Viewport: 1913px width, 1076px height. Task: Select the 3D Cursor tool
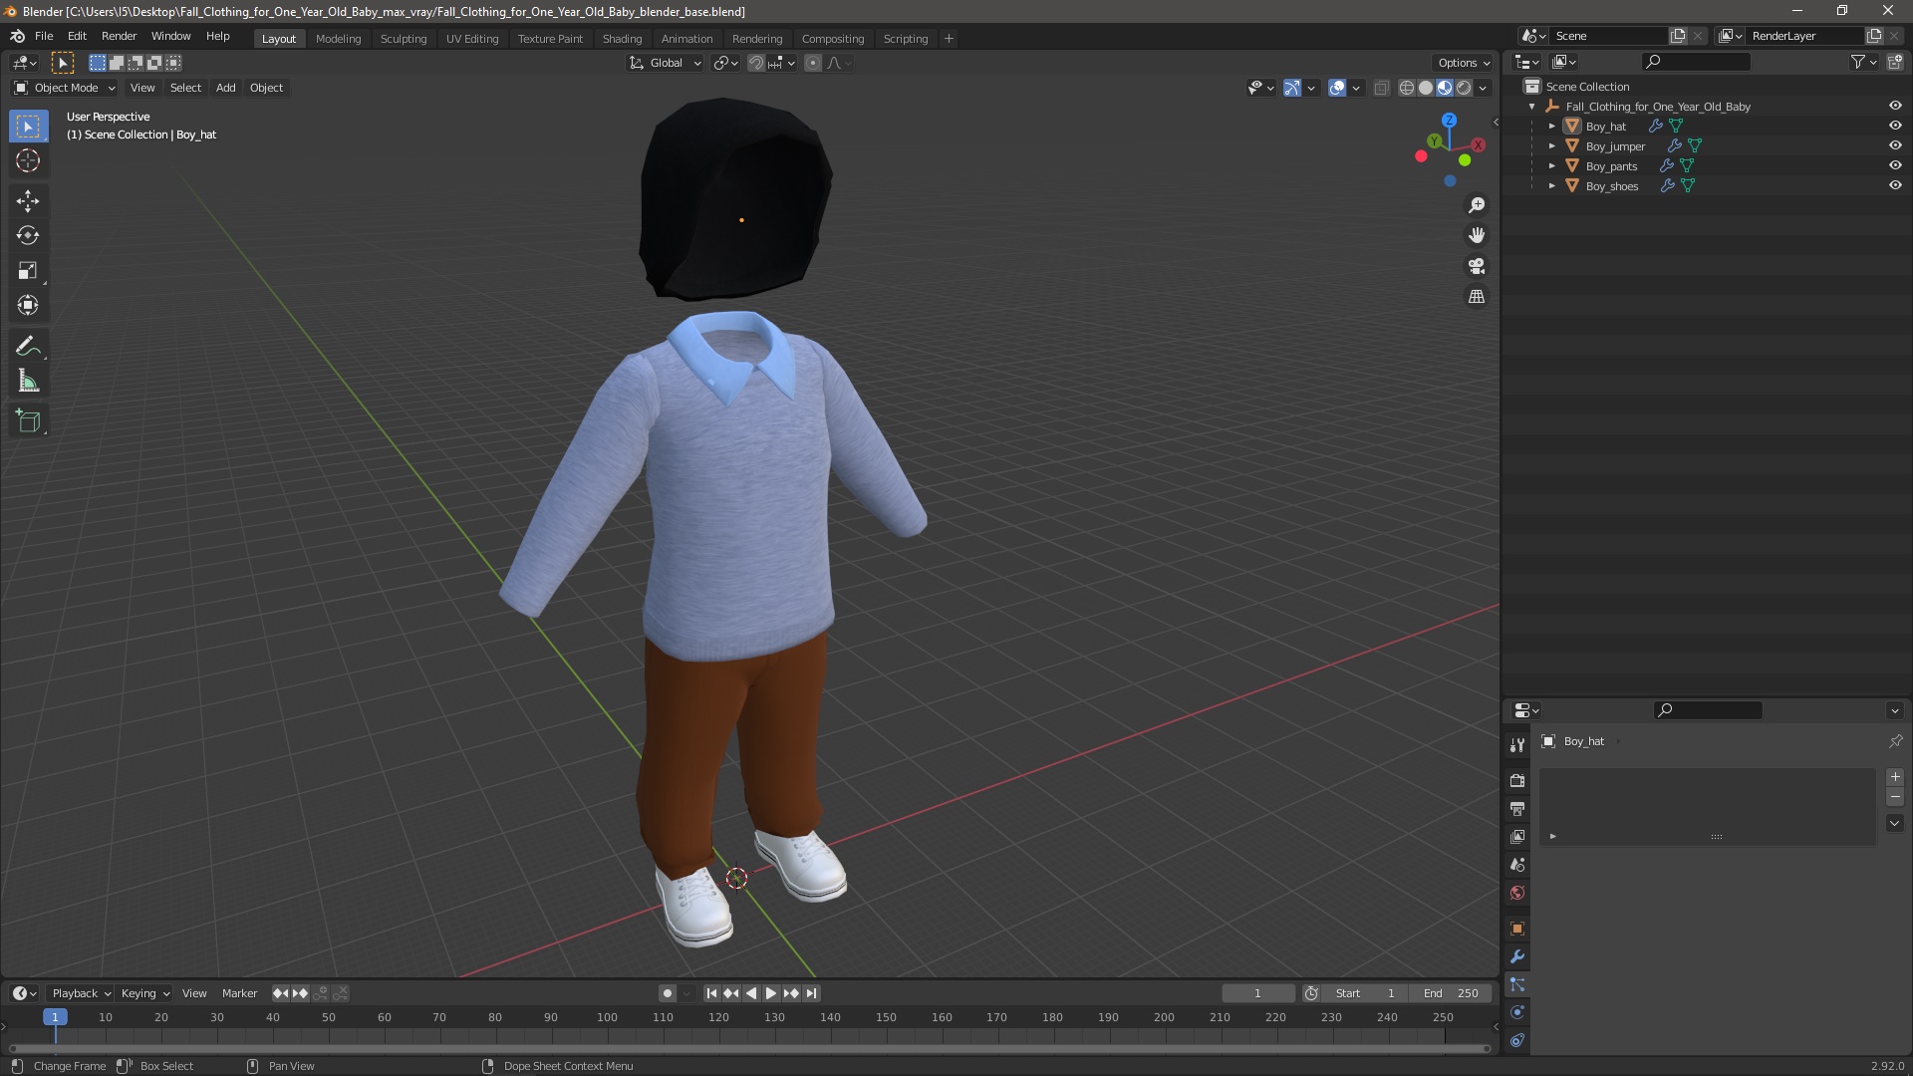[28, 161]
